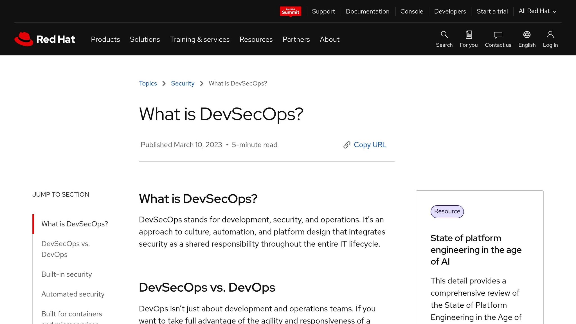Open the Products menu
The height and width of the screenshot is (324, 576).
click(105, 39)
